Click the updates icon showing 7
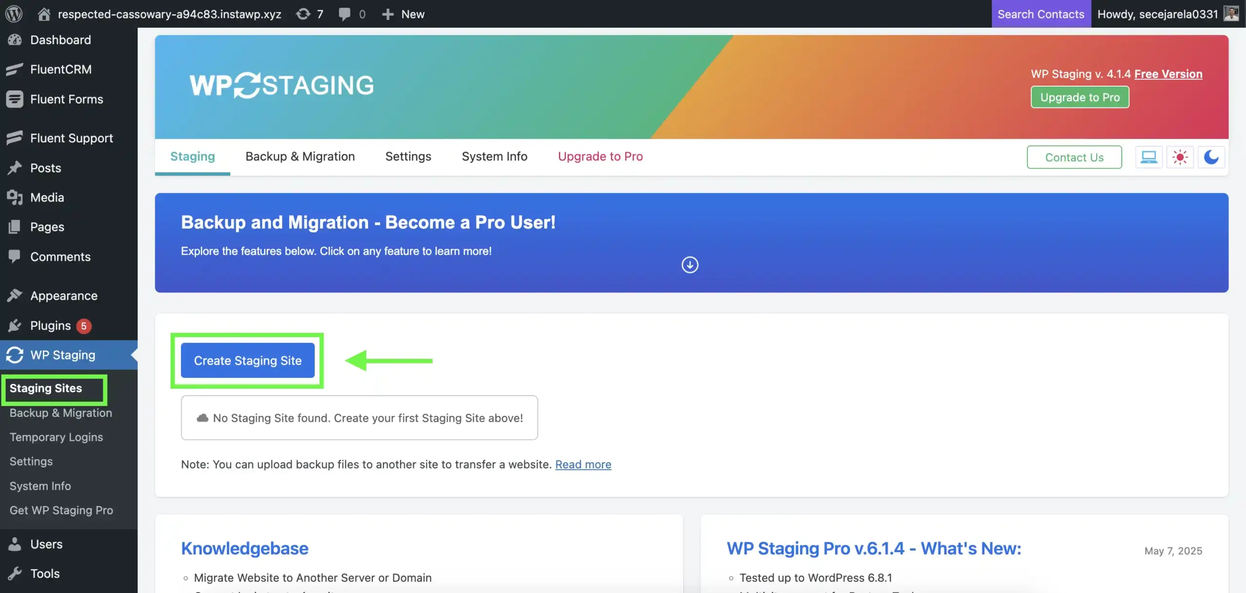 pyautogui.click(x=303, y=14)
